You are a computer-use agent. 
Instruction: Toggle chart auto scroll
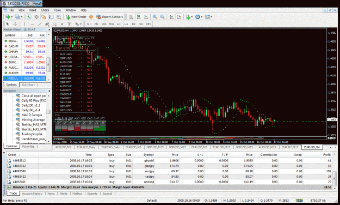(x=171, y=17)
